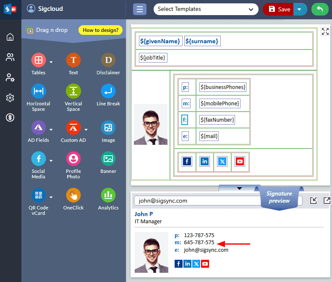Insert Horizontal Space element

[38, 91]
